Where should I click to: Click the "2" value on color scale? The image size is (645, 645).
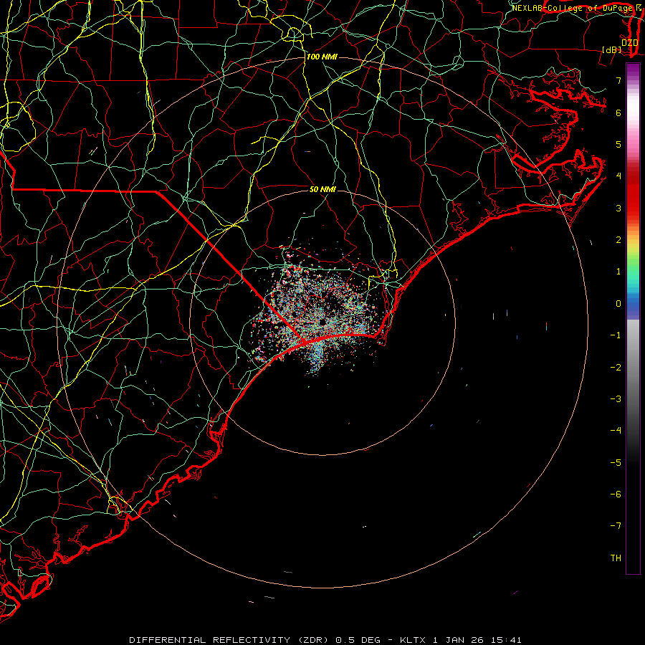pyautogui.click(x=618, y=240)
